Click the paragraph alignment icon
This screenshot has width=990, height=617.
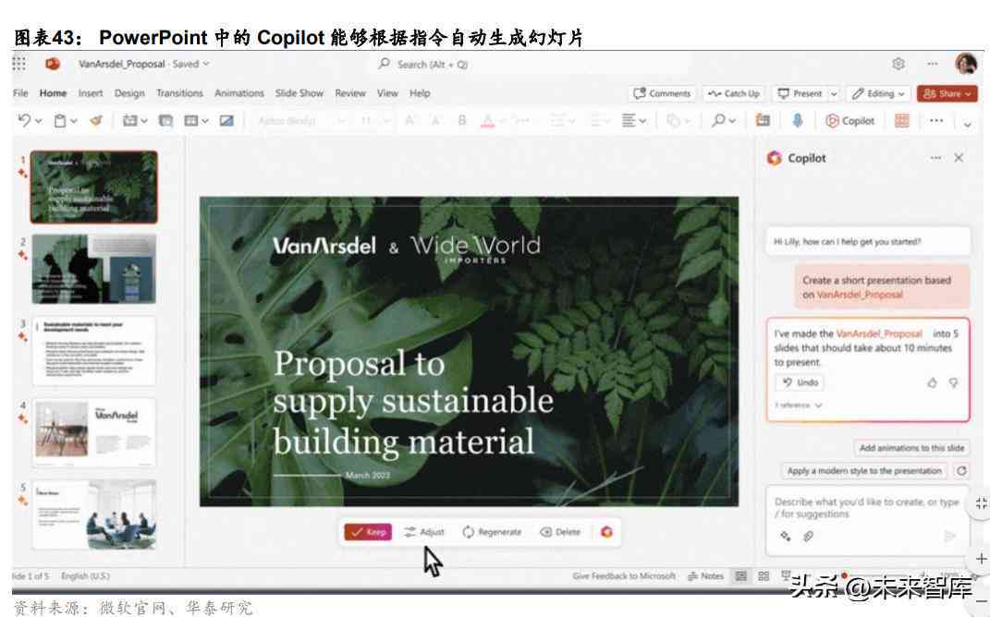click(x=629, y=120)
